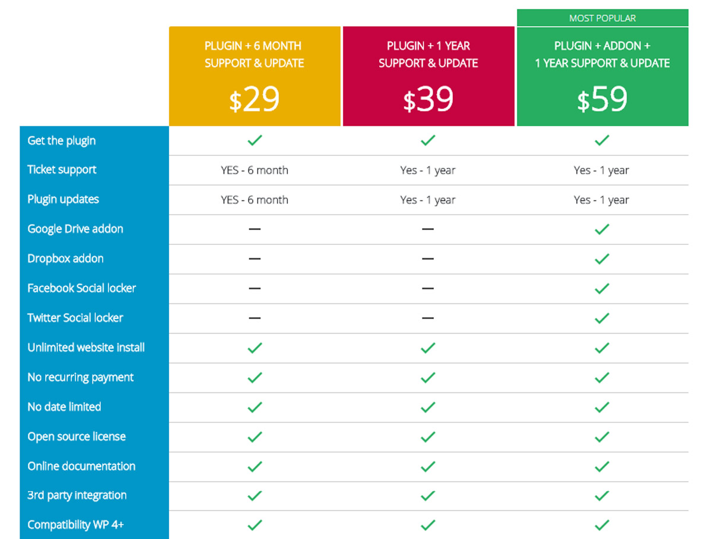Click the $59 plan Twitter Social locker checkmark
724x539 pixels.
pos(602,318)
